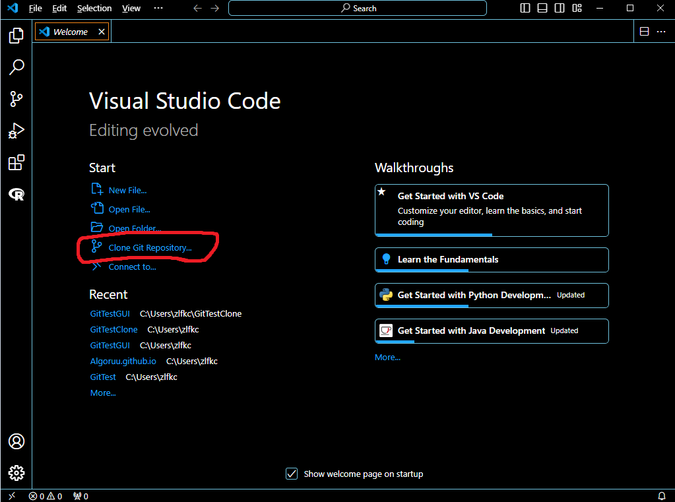
Task: Open editor More Actions ellipsis
Action: tap(661, 32)
